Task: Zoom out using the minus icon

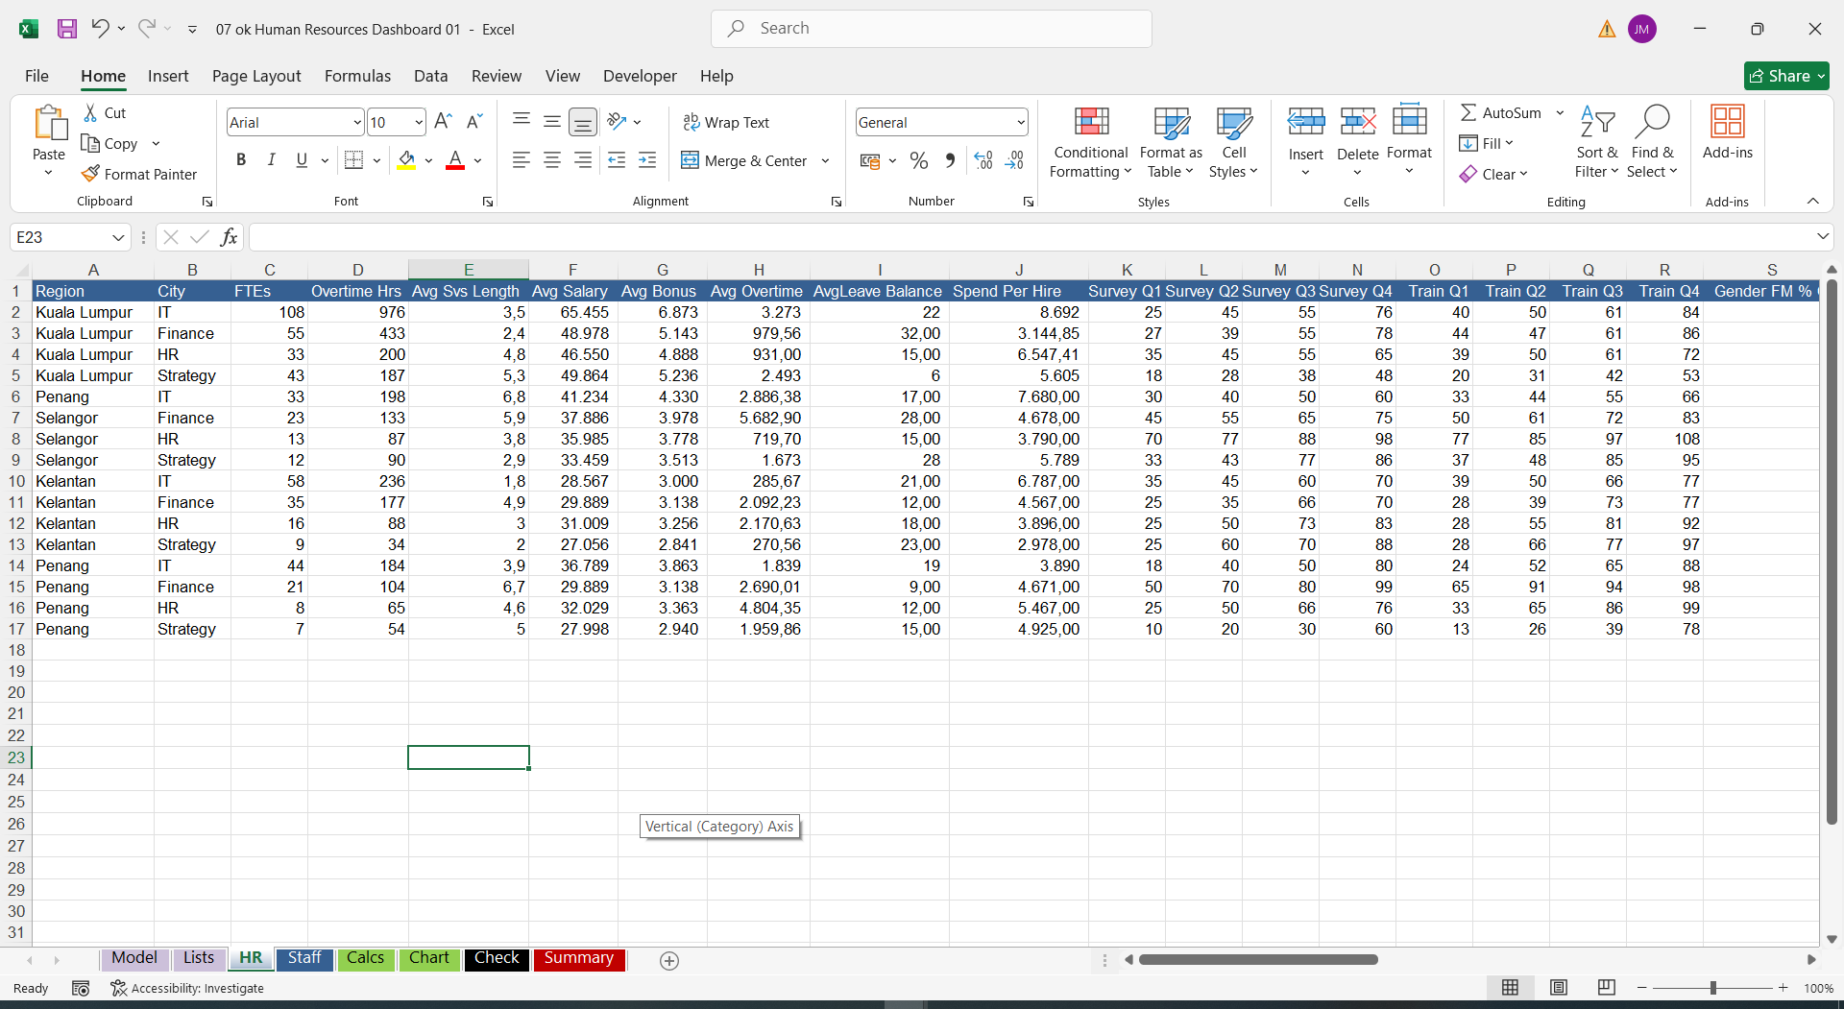Action: click(x=1642, y=988)
